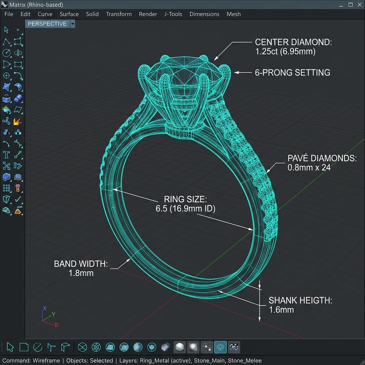The height and width of the screenshot is (365, 365).
Task: Select the Rectangle tool in left toolbar
Action: [x=18, y=65]
